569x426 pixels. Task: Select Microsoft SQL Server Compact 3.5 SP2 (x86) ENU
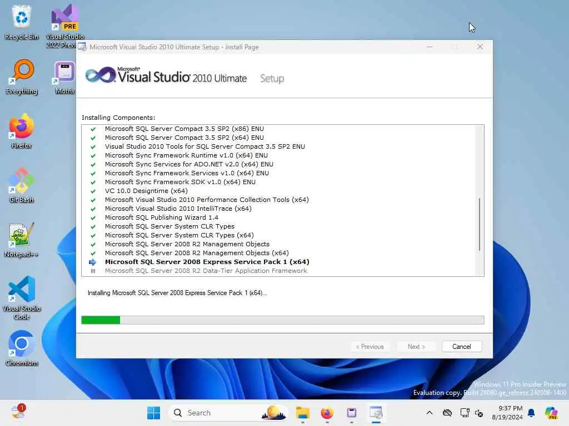click(x=184, y=129)
